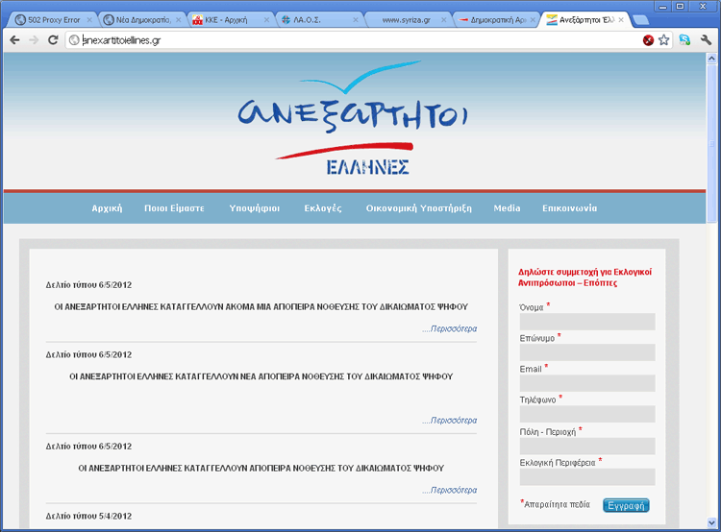Image resolution: width=721 pixels, height=532 pixels.
Task: Click the scrollbar down arrow
Action: click(x=711, y=522)
